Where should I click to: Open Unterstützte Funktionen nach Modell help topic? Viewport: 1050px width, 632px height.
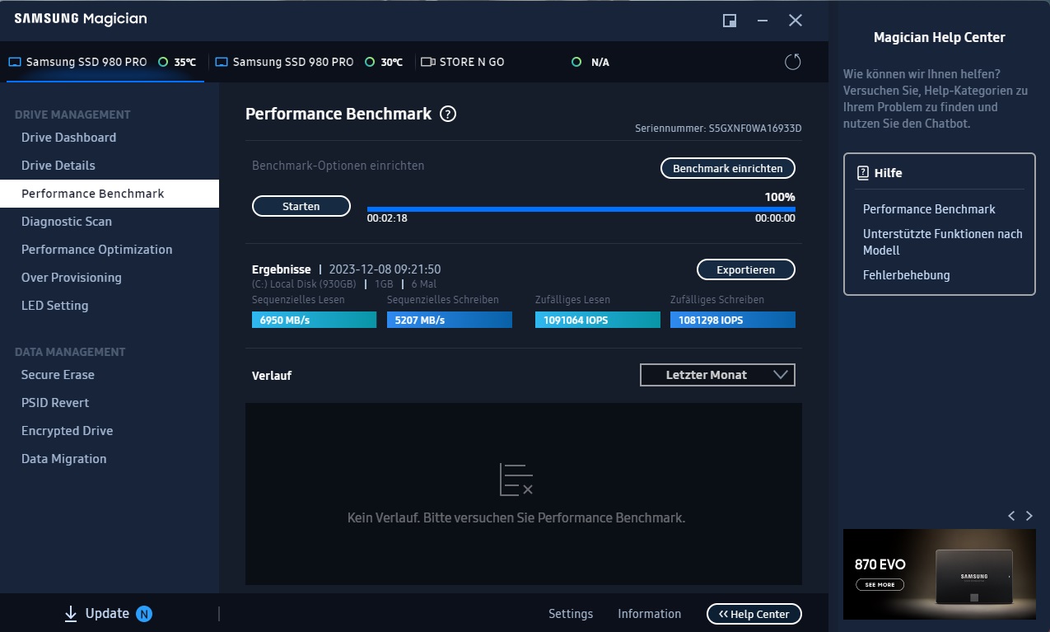click(943, 242)
